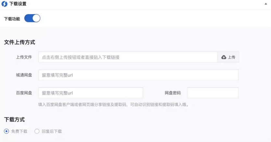Click the 百度网盘 field label
271x142 pixels.
tap(24, 93)
